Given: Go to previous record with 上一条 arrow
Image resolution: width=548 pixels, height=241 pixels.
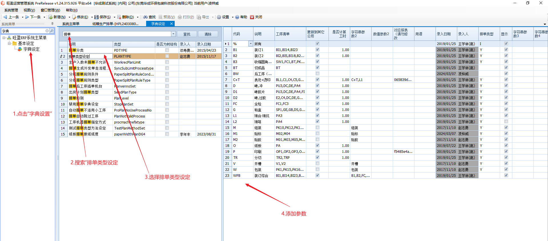Looking at the screenshot, I should tap(11, 17).
